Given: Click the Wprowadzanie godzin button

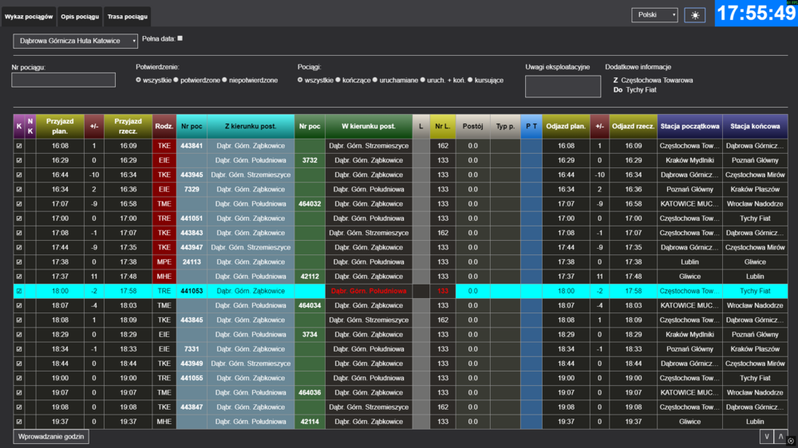Looking at the screenshot, I should click(x=51, y=437).
